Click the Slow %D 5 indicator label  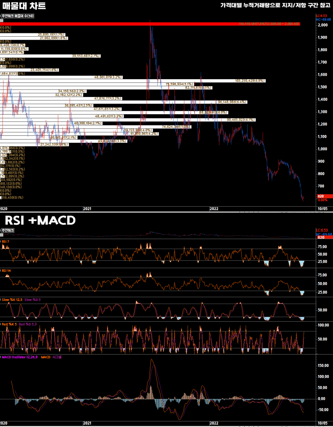point(33,300)
